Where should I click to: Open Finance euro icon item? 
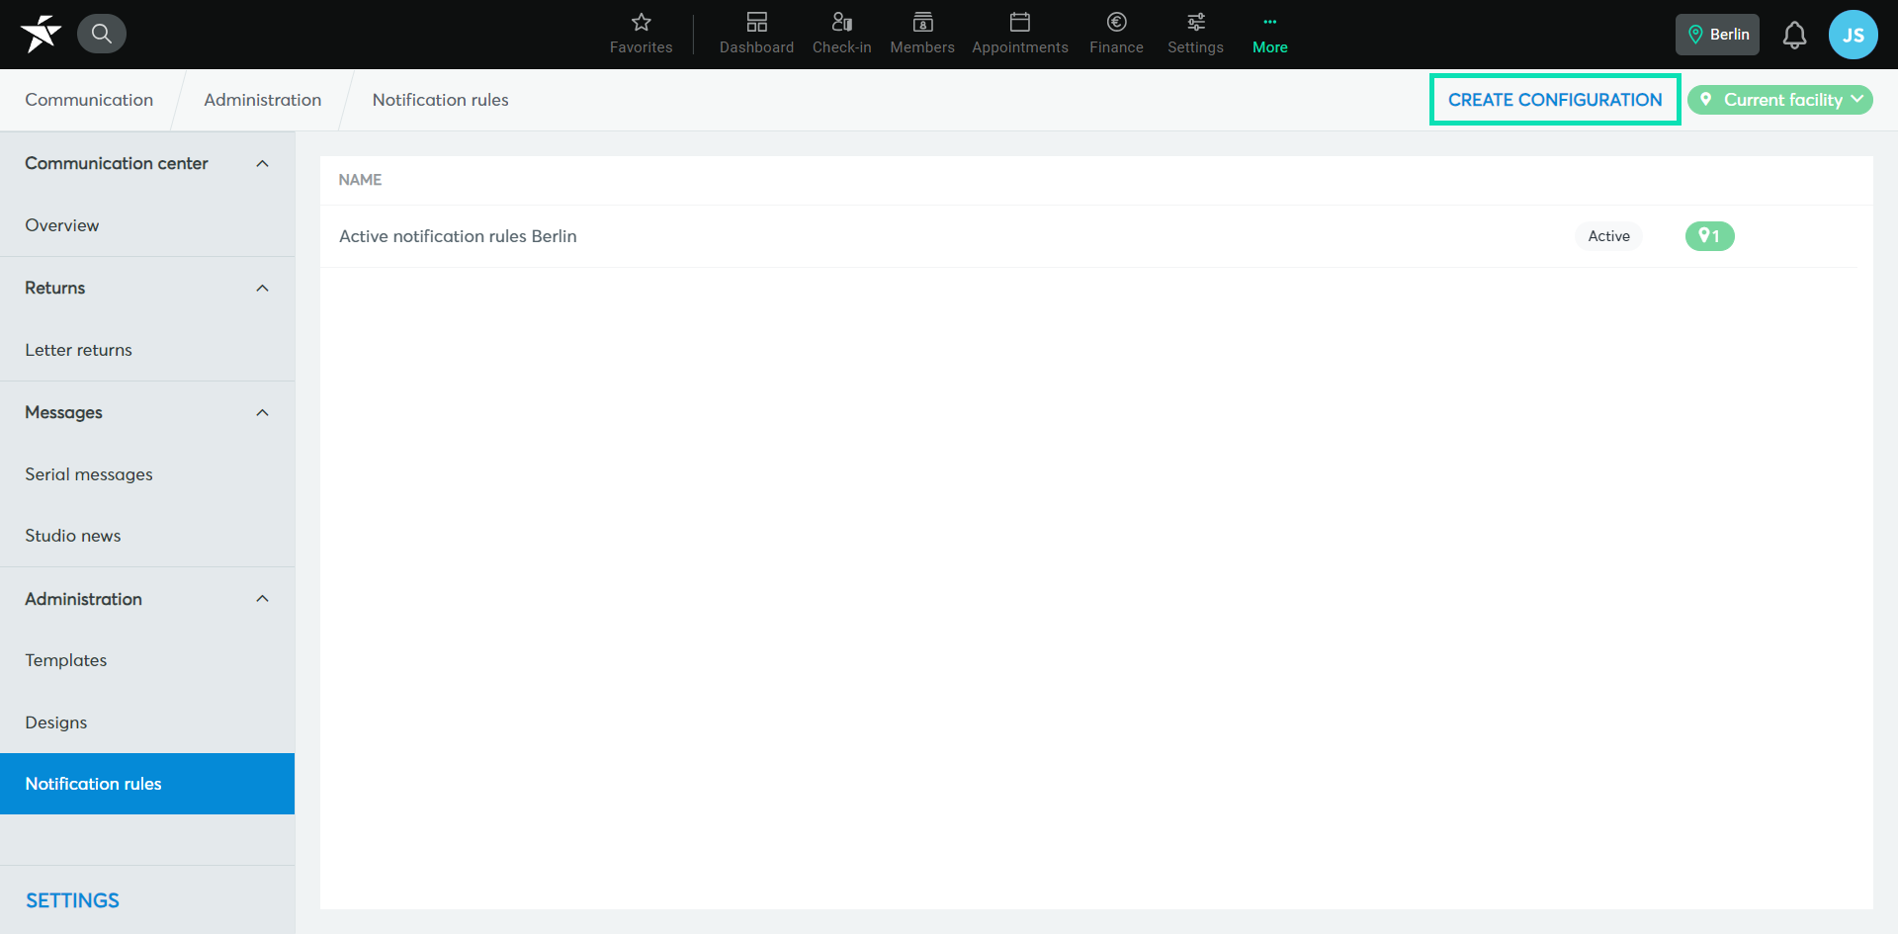(x=1116, y=34)
